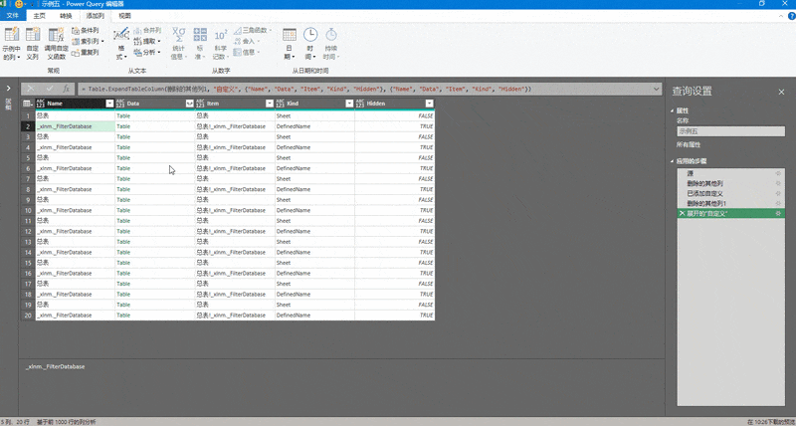Click the query name field 示例五
The width and height of the screenshot is (796, 426).
729,130
